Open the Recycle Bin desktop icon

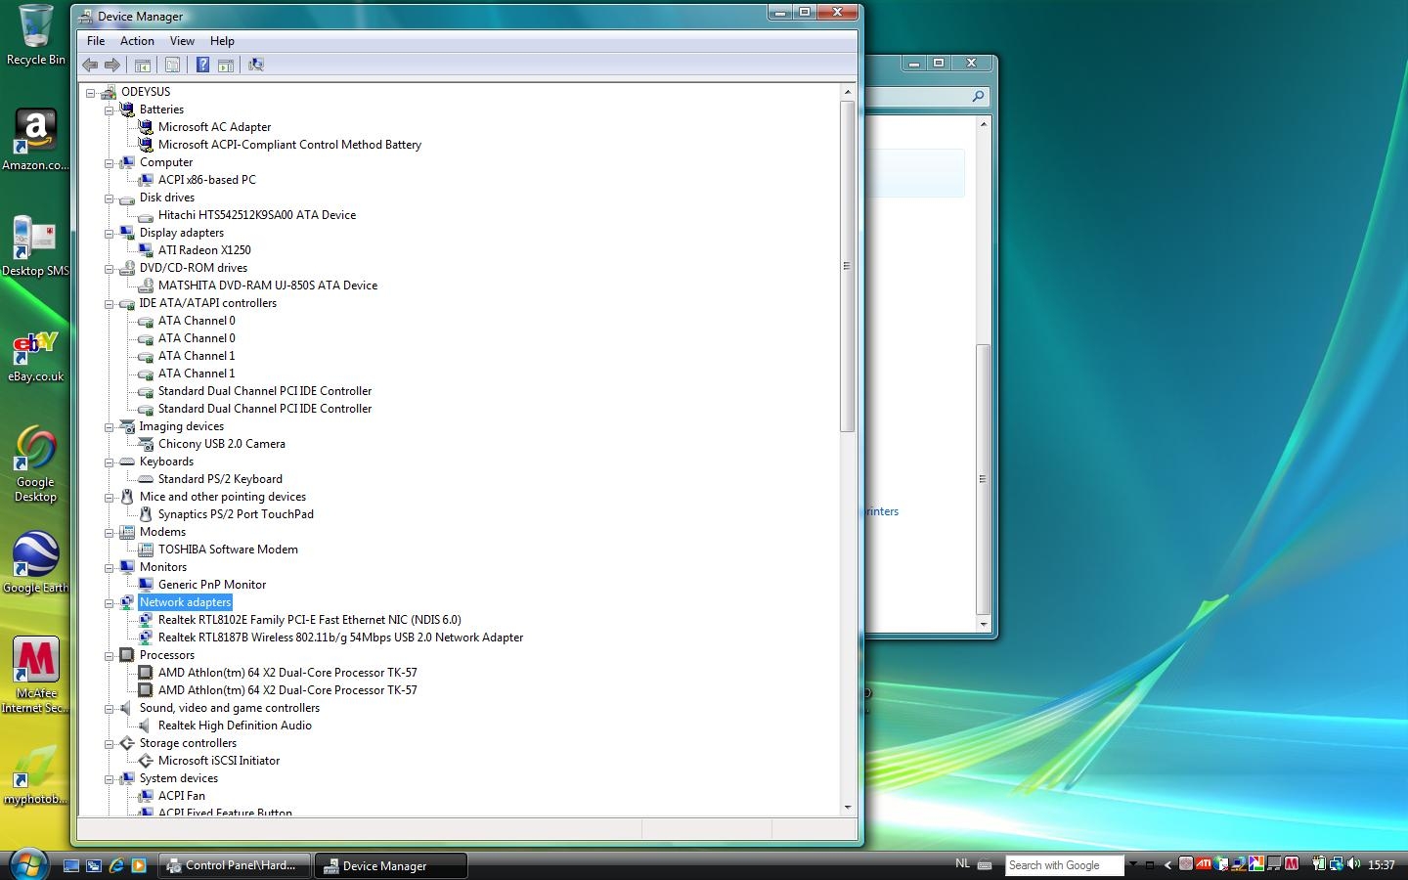tap(35, 34)
